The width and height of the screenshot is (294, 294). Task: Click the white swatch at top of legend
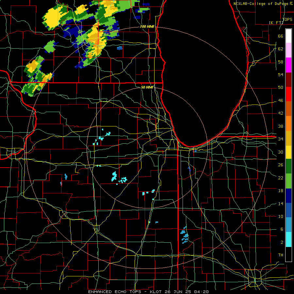(288, 36)
